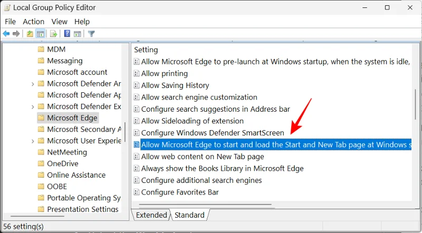The width and height of the screenshot is (422, 233).
Task: Toggle Show/Hide Console Tree icon
Action: point(41,34)
